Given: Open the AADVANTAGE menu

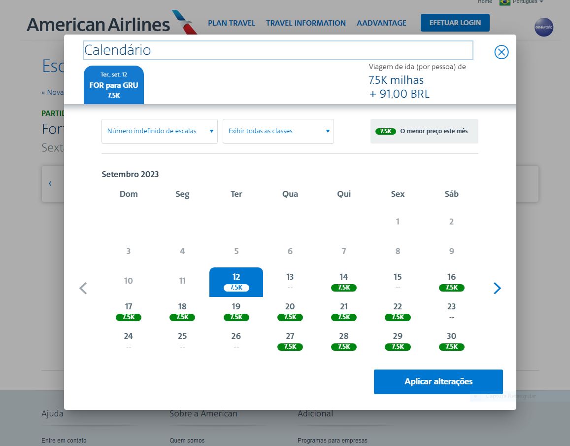Looking at the screenshot, I should [381, 23].
